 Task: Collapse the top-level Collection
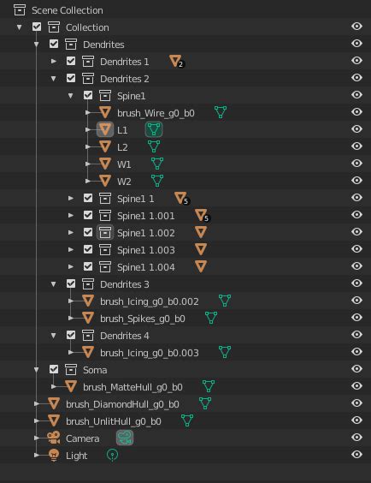click(20, 27)
